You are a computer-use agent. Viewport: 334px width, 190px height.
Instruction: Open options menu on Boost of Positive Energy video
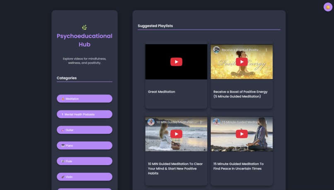coord(266,50)
